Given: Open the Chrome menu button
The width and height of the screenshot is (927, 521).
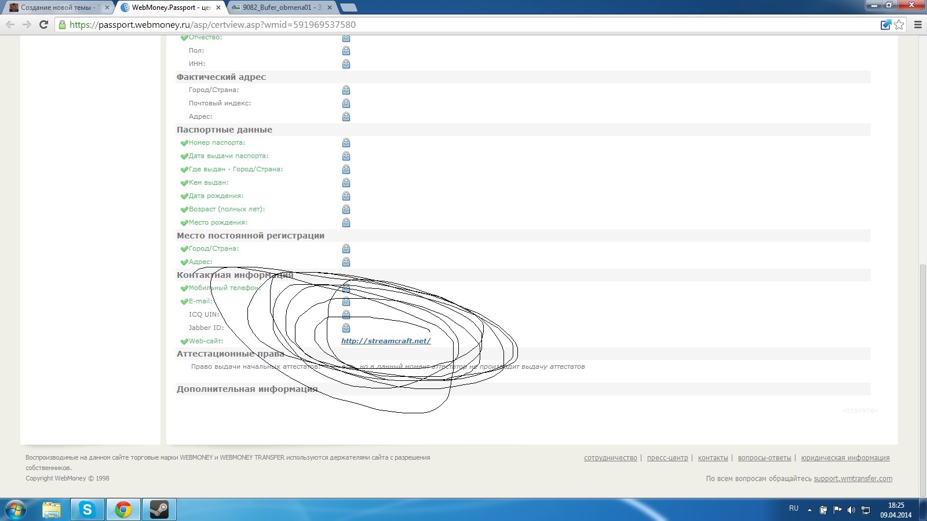Looking at the screenshot, I should [918, 24].
